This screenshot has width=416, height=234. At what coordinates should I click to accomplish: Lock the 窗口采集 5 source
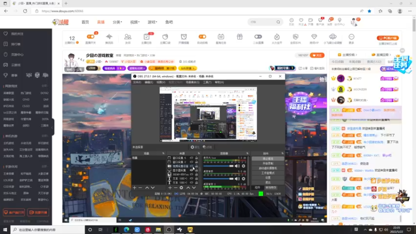coord(197,158)
